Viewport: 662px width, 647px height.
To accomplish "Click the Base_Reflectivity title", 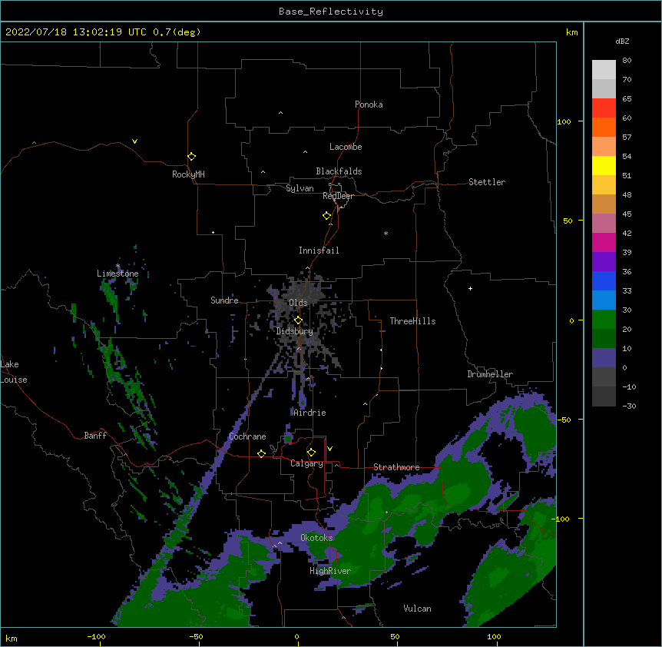I will (331, 12).
